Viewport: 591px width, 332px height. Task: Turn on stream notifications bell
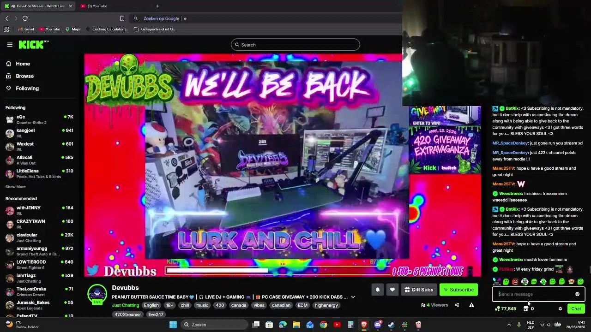point(377,290)
